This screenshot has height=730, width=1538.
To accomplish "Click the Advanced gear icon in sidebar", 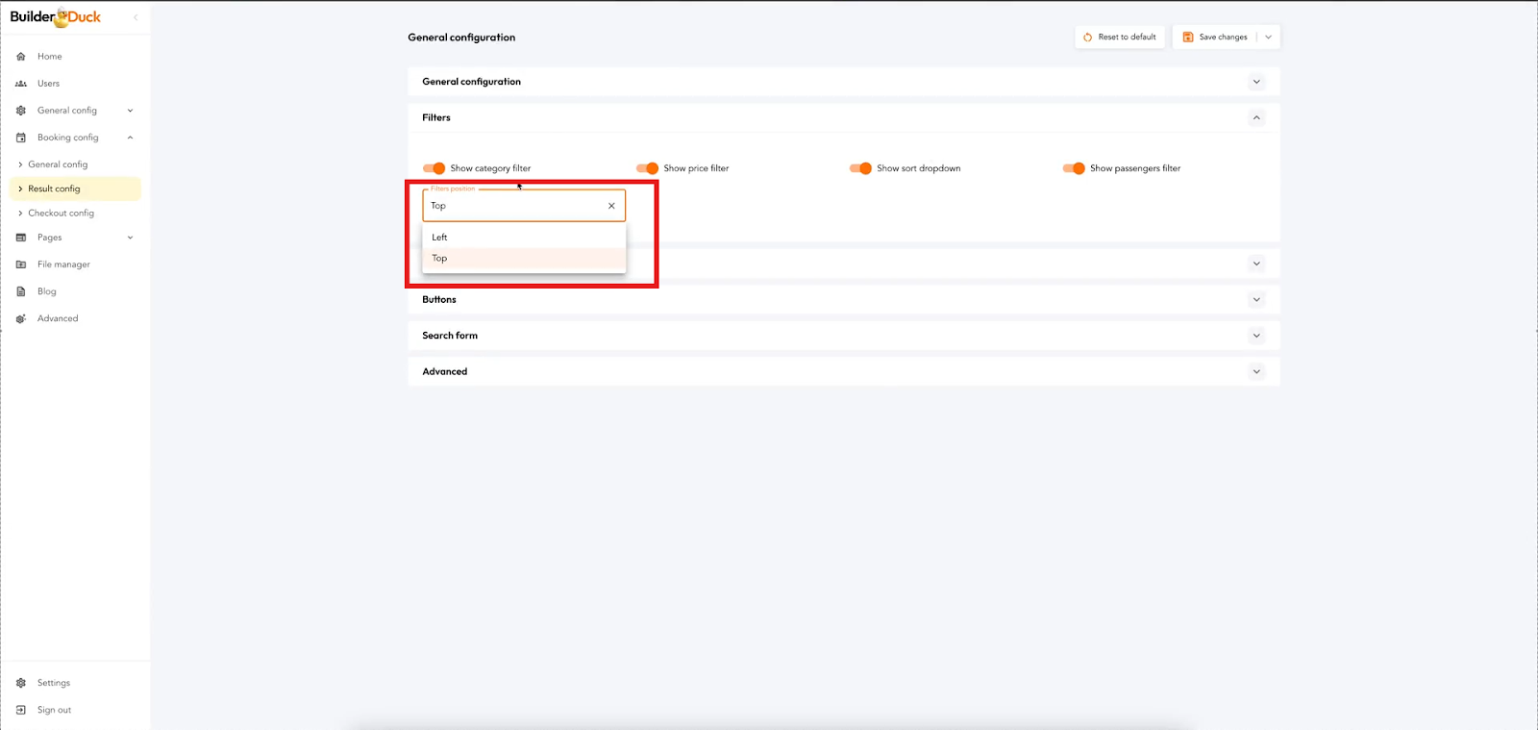I will tap(21, 318).
